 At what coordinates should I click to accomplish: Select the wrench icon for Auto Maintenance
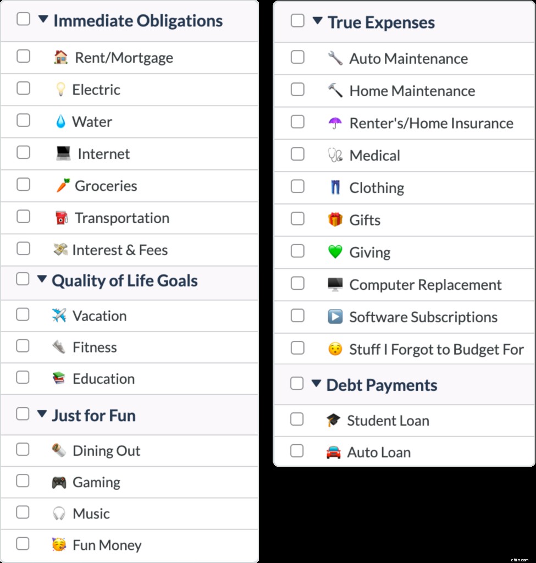point(335,58)
